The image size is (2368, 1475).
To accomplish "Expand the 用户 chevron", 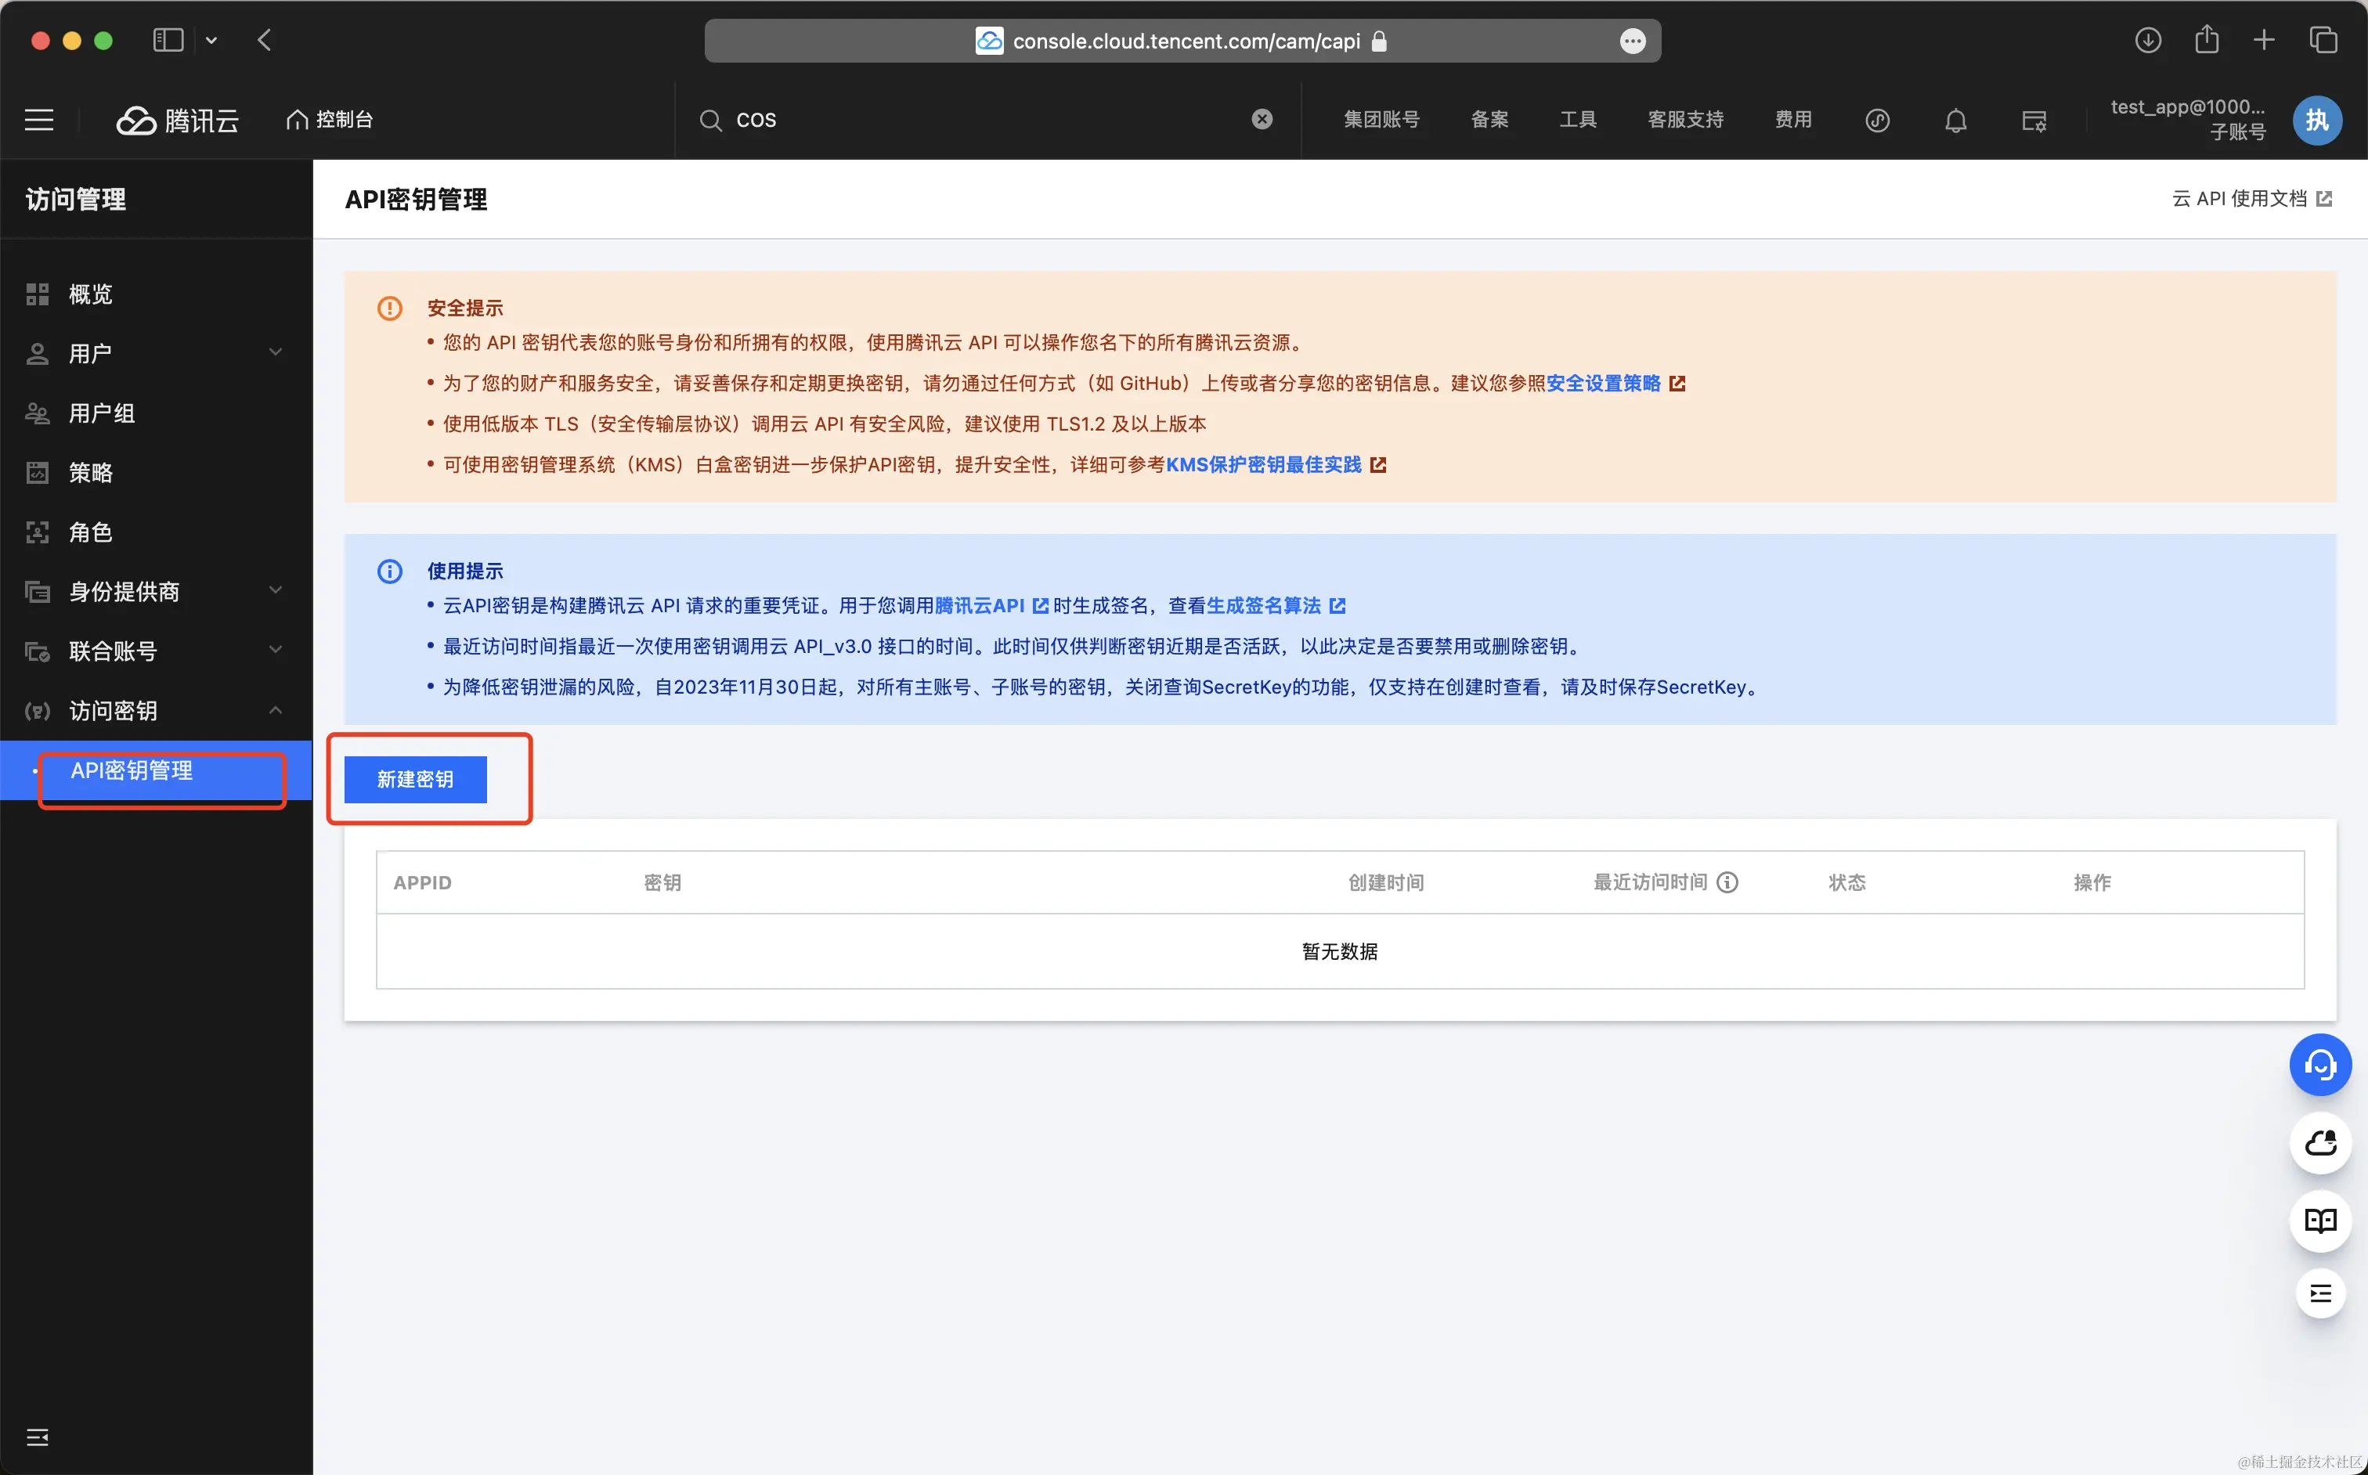I will (276, 352).
